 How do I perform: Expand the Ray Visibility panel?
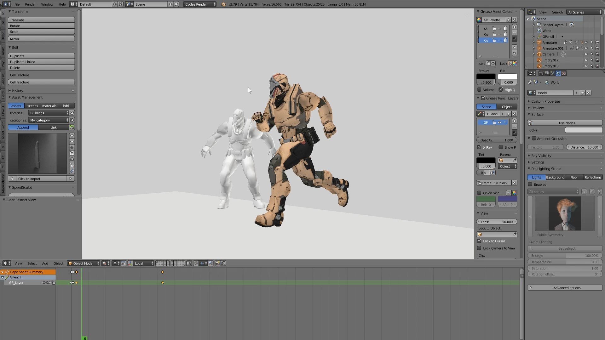click(x=541, y=156)
